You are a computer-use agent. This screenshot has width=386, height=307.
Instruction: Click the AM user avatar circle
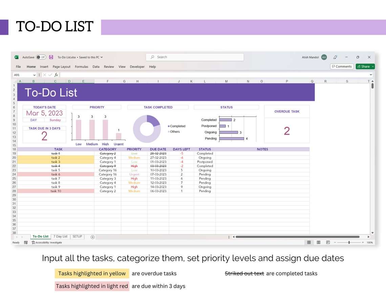click(x=324, y=57)
